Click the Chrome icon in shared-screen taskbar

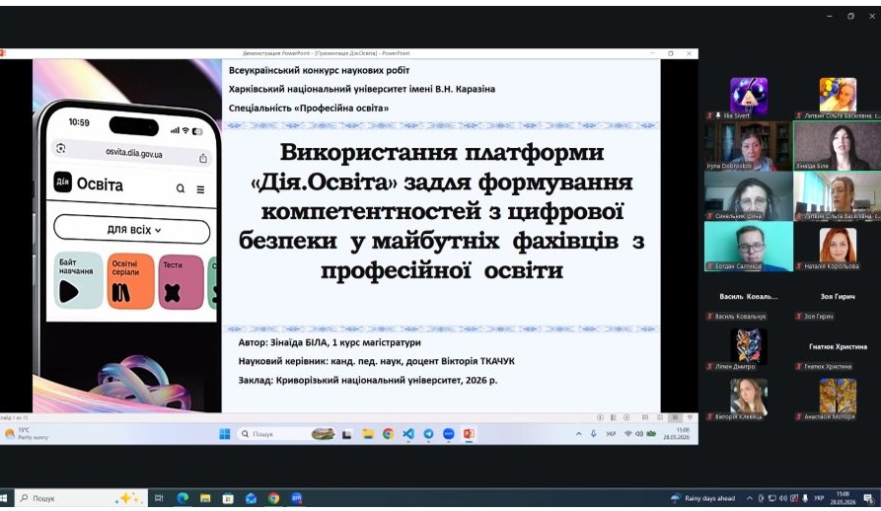[x=389, y=433]
